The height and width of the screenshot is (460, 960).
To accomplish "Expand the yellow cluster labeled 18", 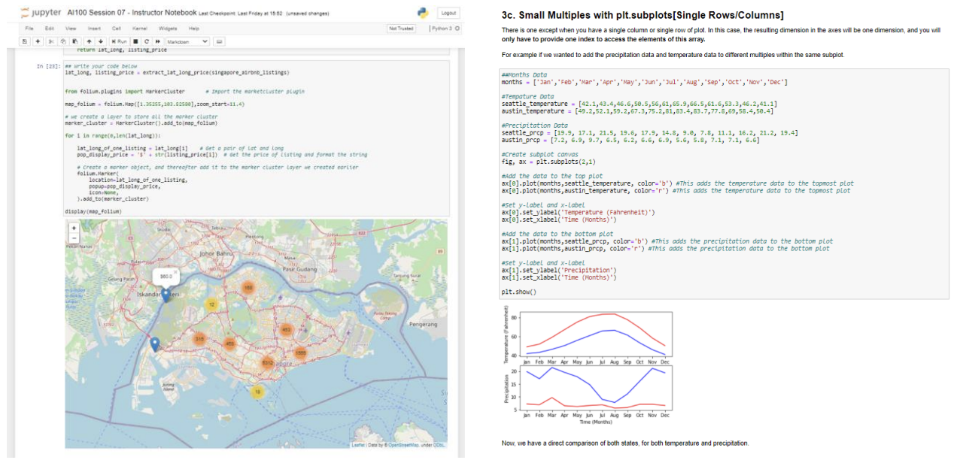I will [x=258, y=392].
